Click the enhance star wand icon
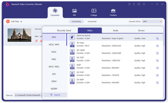Image resolution: width=168 pixels, height=103 pixels. pyautogui.click(x=36, y=41)
